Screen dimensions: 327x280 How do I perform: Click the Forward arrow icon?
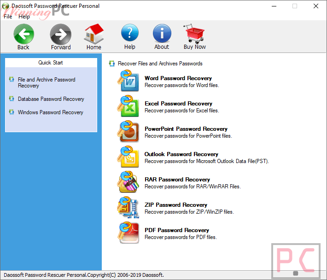click(x=61, y=34)
